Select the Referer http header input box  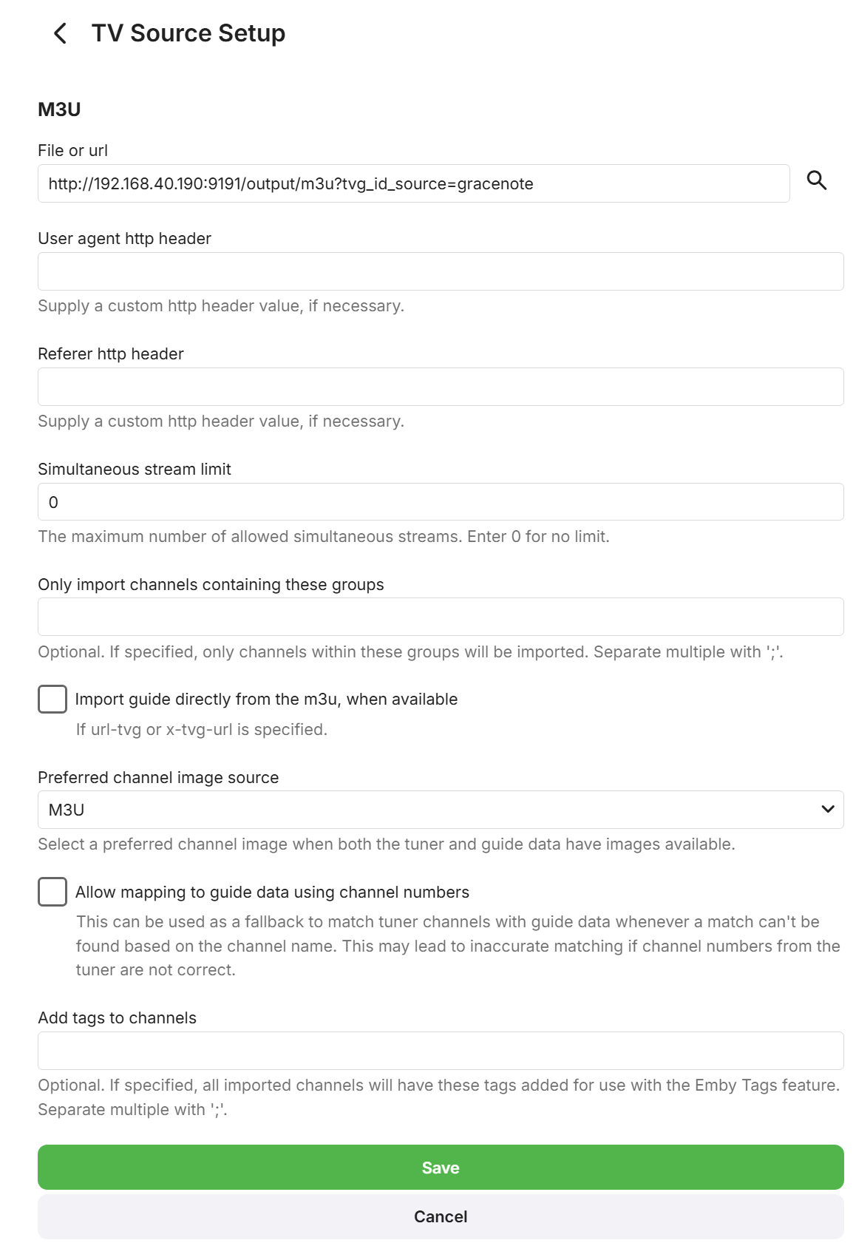pyautogui.click(x=441, y=387)
